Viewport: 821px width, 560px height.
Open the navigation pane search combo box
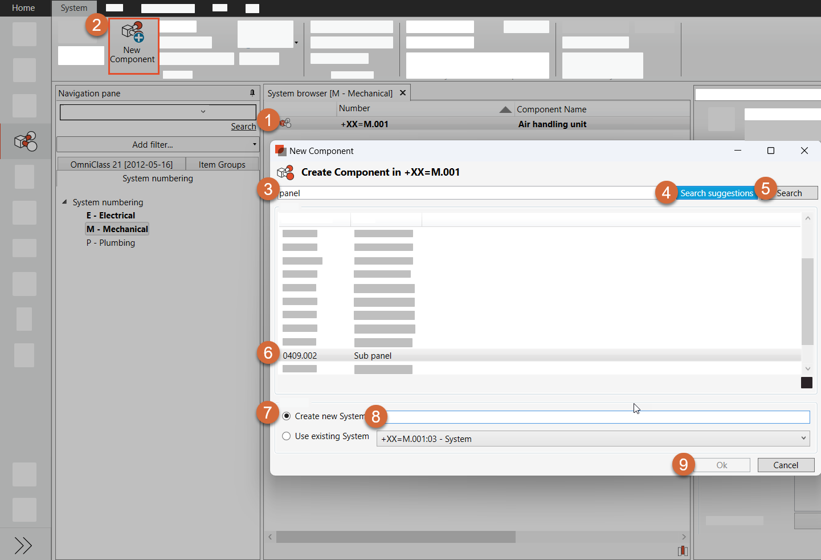[203, 112]
